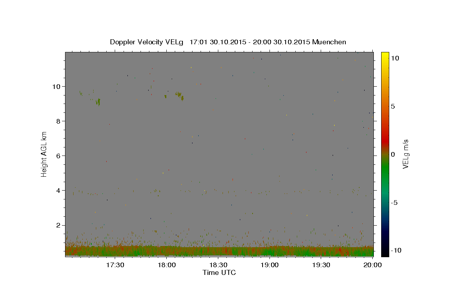Image resolution: width=462 pixels, height=308 pixels.
Task: Click the 'Height AGL km' y-axis label
Action: (44, 154)
